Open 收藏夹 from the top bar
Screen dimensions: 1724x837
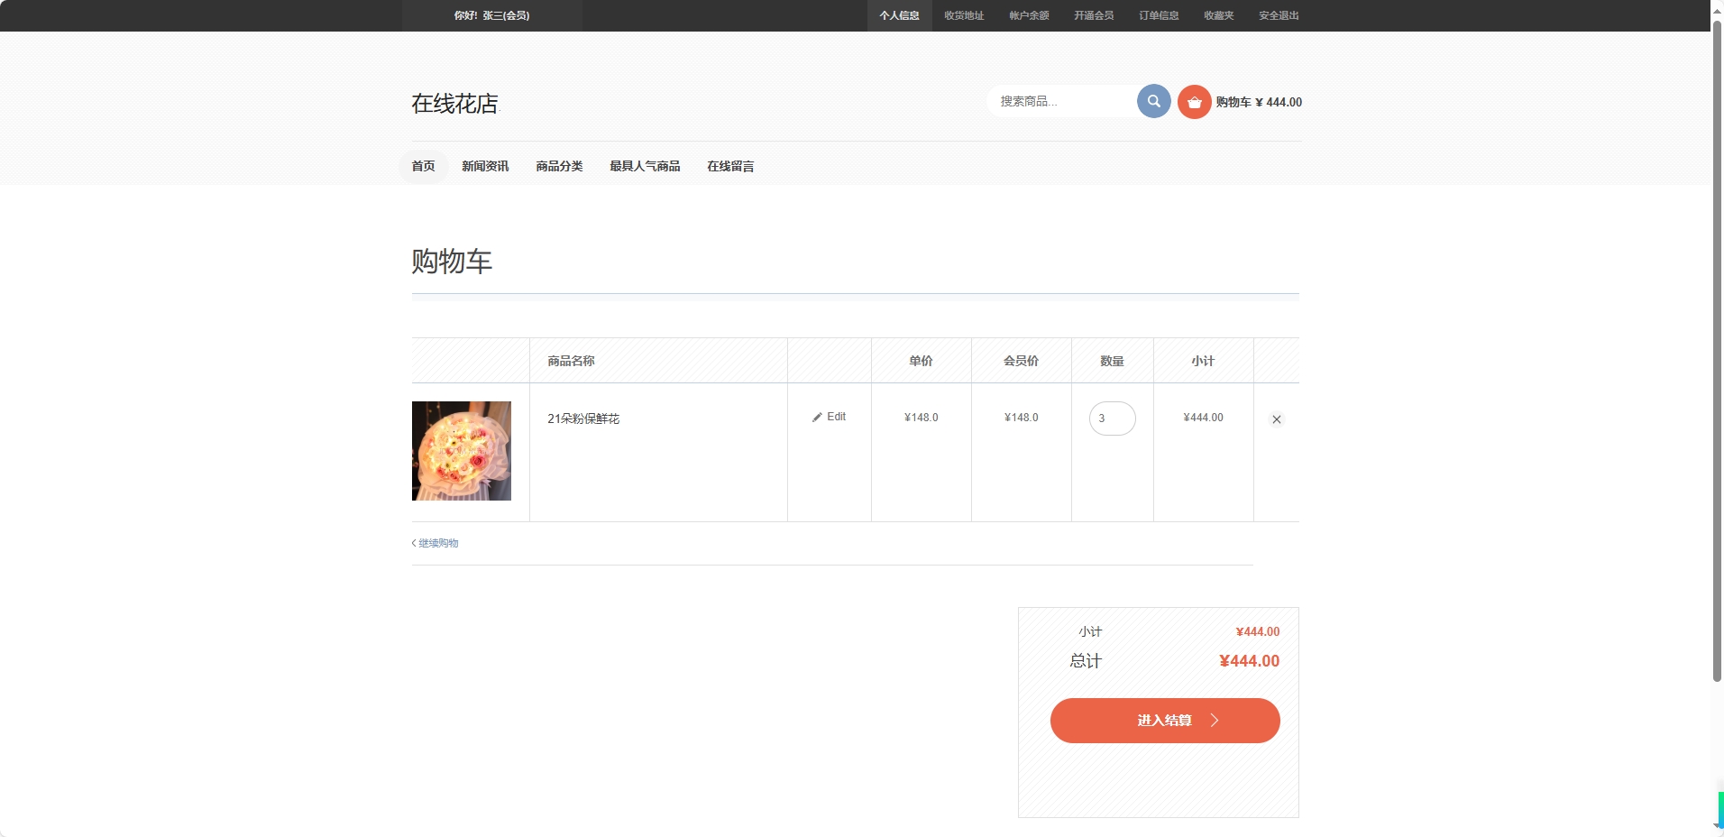tap(1218, 14)
